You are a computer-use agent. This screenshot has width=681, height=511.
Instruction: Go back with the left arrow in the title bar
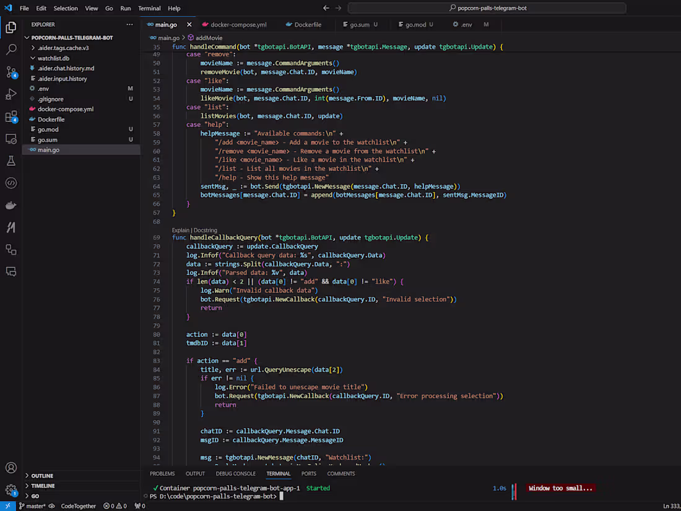pyautogui.click(x=326, y=8)
